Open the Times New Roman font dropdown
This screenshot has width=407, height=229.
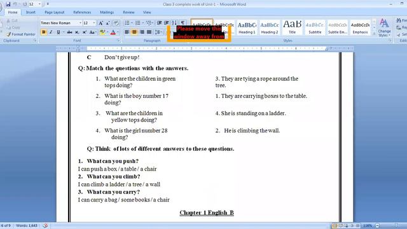tap(80, 23)
